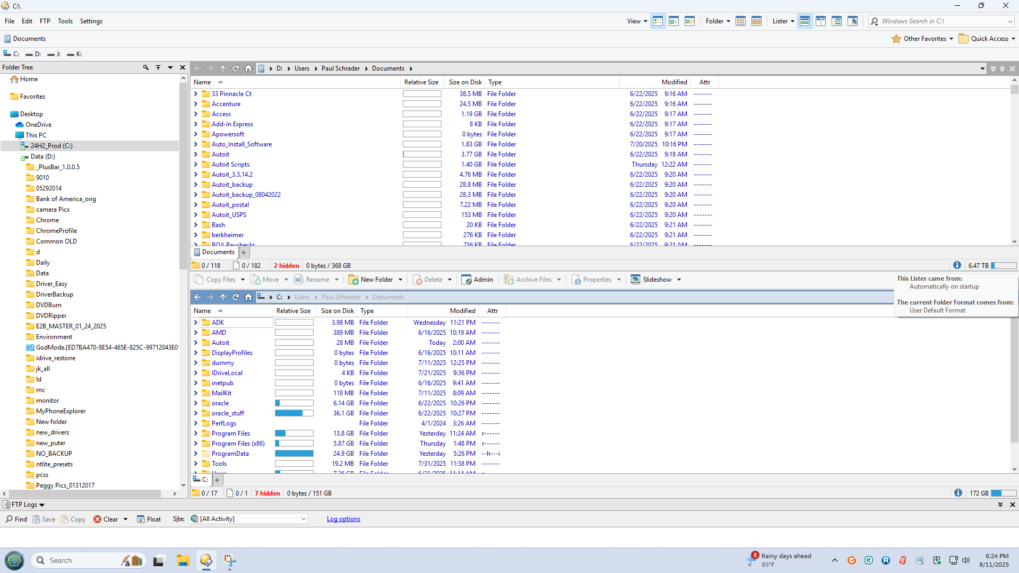Click oracle_stuff relative size bar
1019x573 pixels.
[294, 413]
